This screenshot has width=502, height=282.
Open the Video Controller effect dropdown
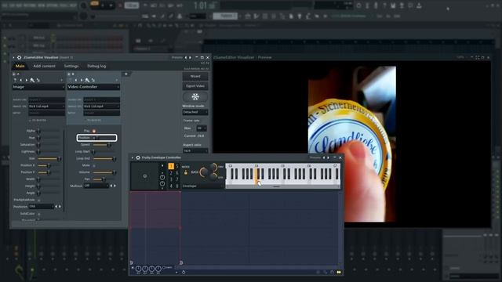pyautogui.click(x=93, y=87)
